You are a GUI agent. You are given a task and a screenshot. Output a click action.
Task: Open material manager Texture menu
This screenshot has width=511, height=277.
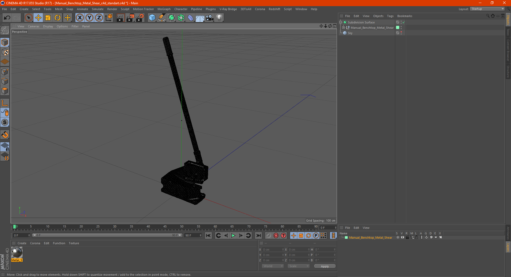point(74,243)
